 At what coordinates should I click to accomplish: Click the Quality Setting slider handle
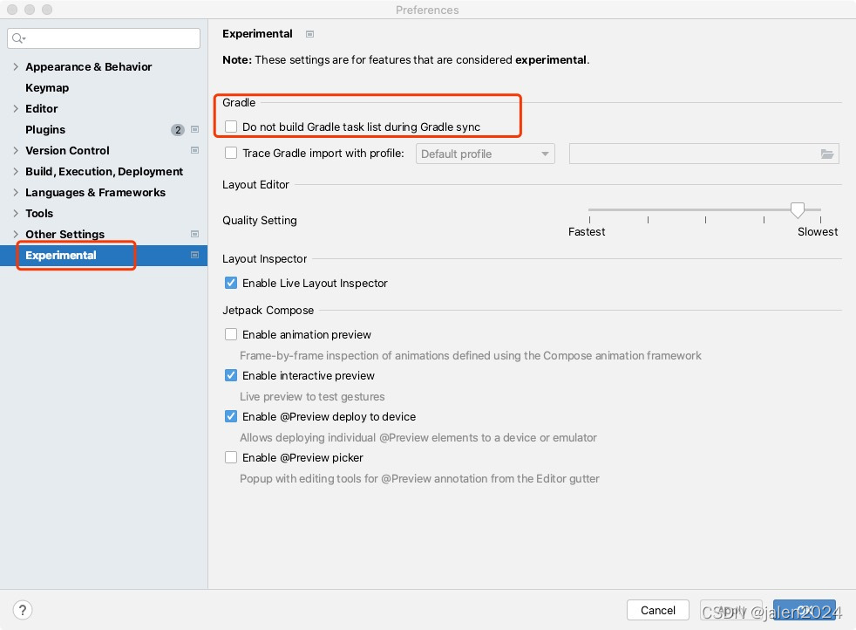797,209
